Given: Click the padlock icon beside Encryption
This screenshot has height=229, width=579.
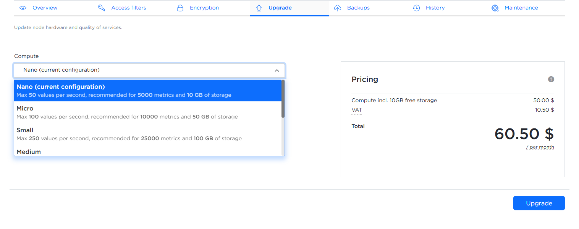Looking at the screenshot, I should pos(180,8).
